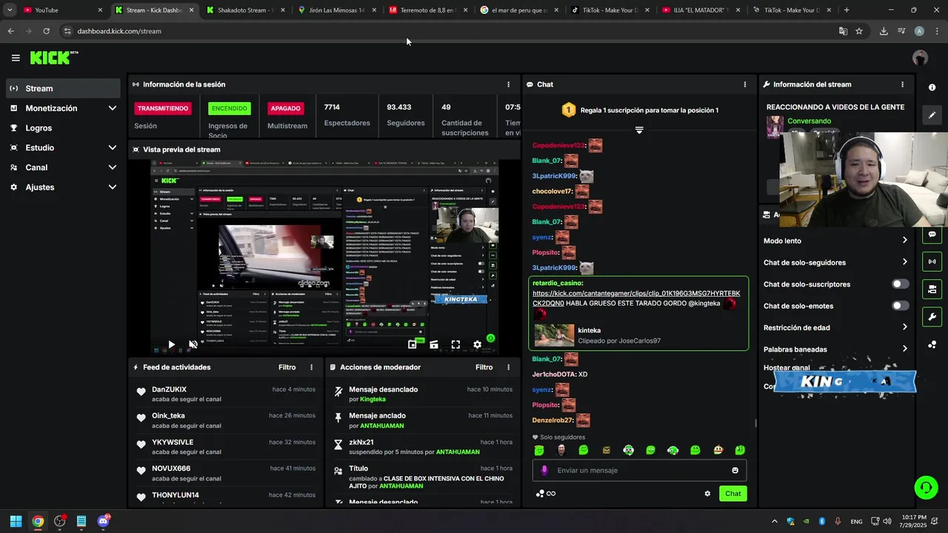This screenshot has height=533, width=948.
Task: Toggle picture-in-picture on stream preview
Action: (413, 344)
